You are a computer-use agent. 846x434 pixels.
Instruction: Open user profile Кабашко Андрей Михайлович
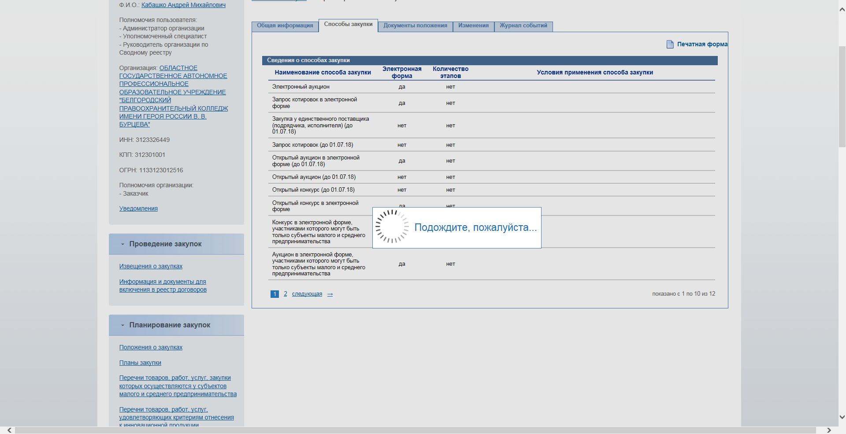183,5
